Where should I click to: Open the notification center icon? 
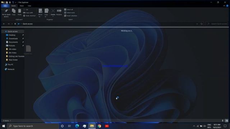(225, 126)
